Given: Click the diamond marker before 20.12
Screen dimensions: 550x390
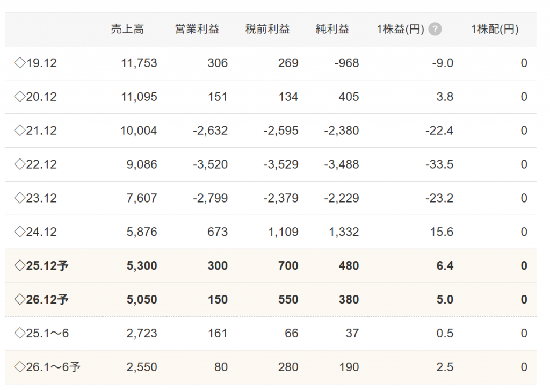Looking at the screenshot, I should click(x=20, y=97).
